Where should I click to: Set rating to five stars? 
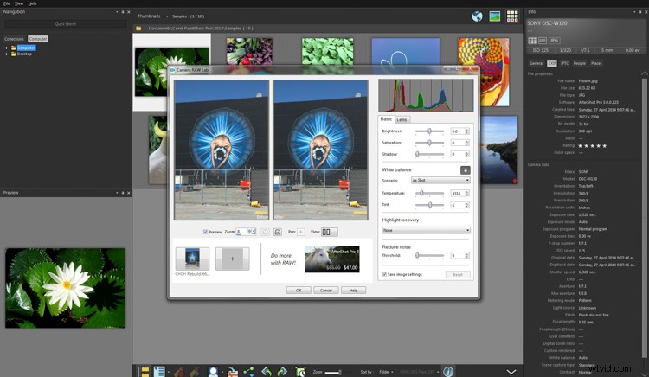pos(605,145)
